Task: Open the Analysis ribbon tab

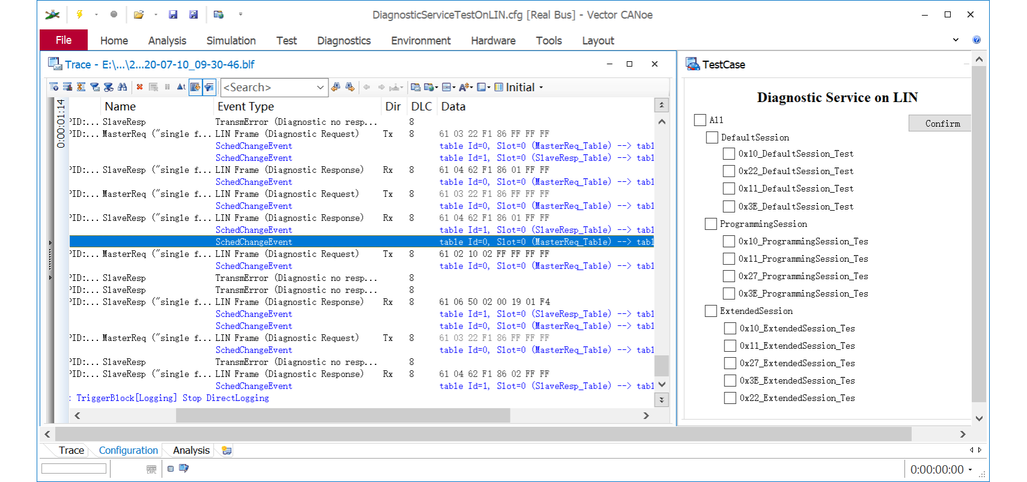Action: pyautogui.click(x=167, y=40)
